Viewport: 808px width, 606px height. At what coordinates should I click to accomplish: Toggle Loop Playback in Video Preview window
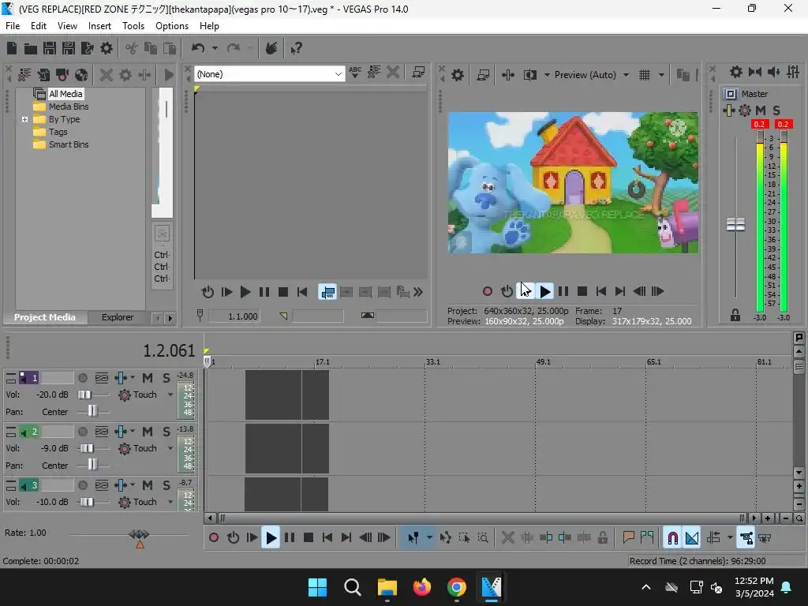(x=507, y=292)
